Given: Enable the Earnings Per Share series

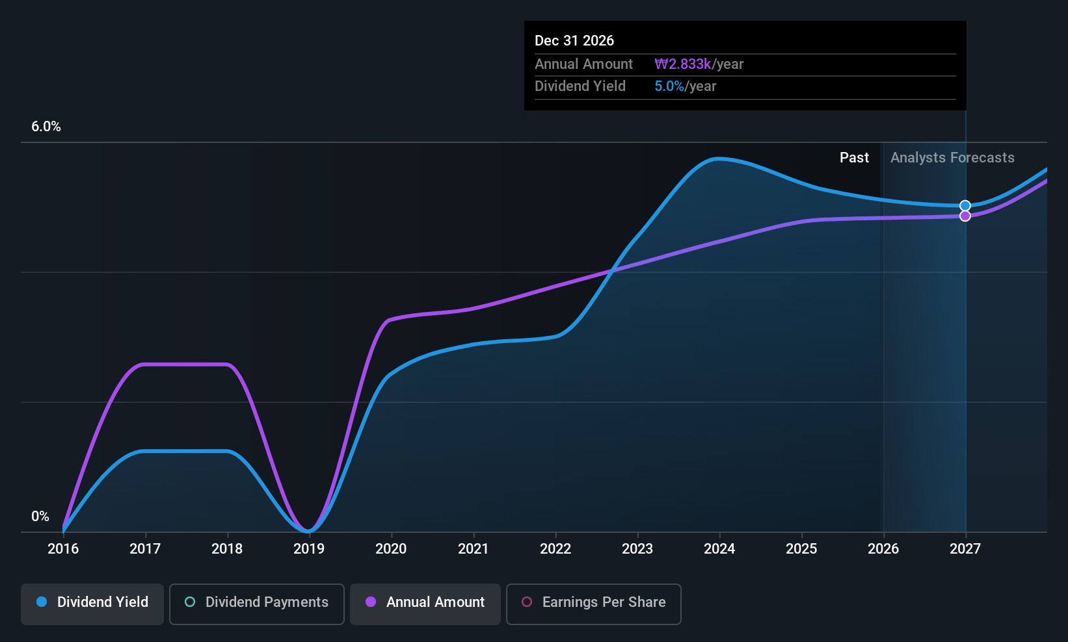Looking at the screenshot, I should click(593, 603).
